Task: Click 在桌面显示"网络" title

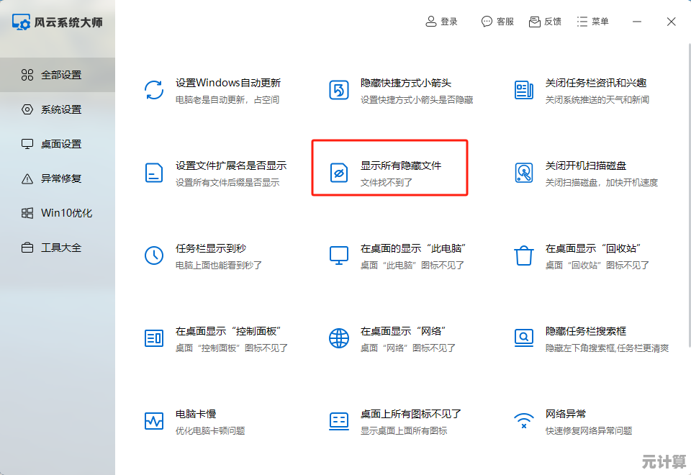Action: click(403, 331)
